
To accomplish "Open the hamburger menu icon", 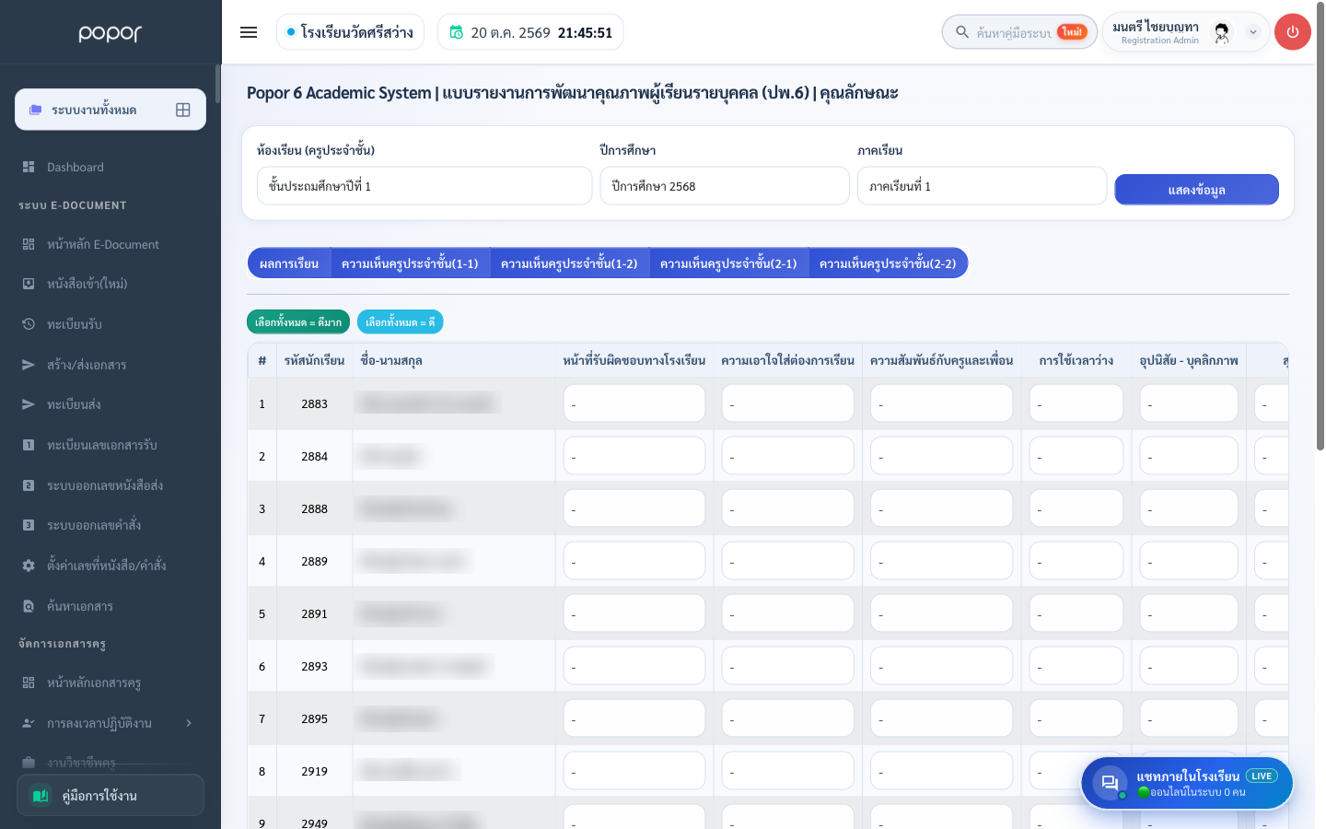I will 249,32.
